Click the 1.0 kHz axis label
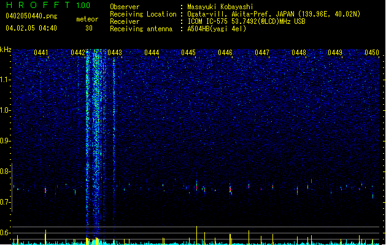This screenshot has height=245, width=386. [x=6, y=110]
